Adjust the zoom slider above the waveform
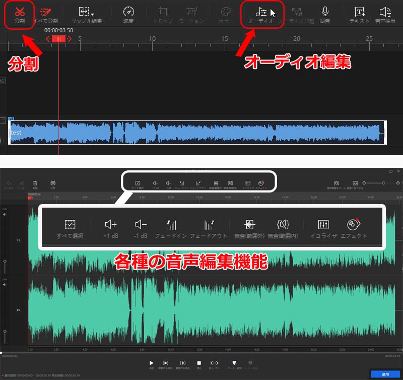403x380 pixels. 384,183
